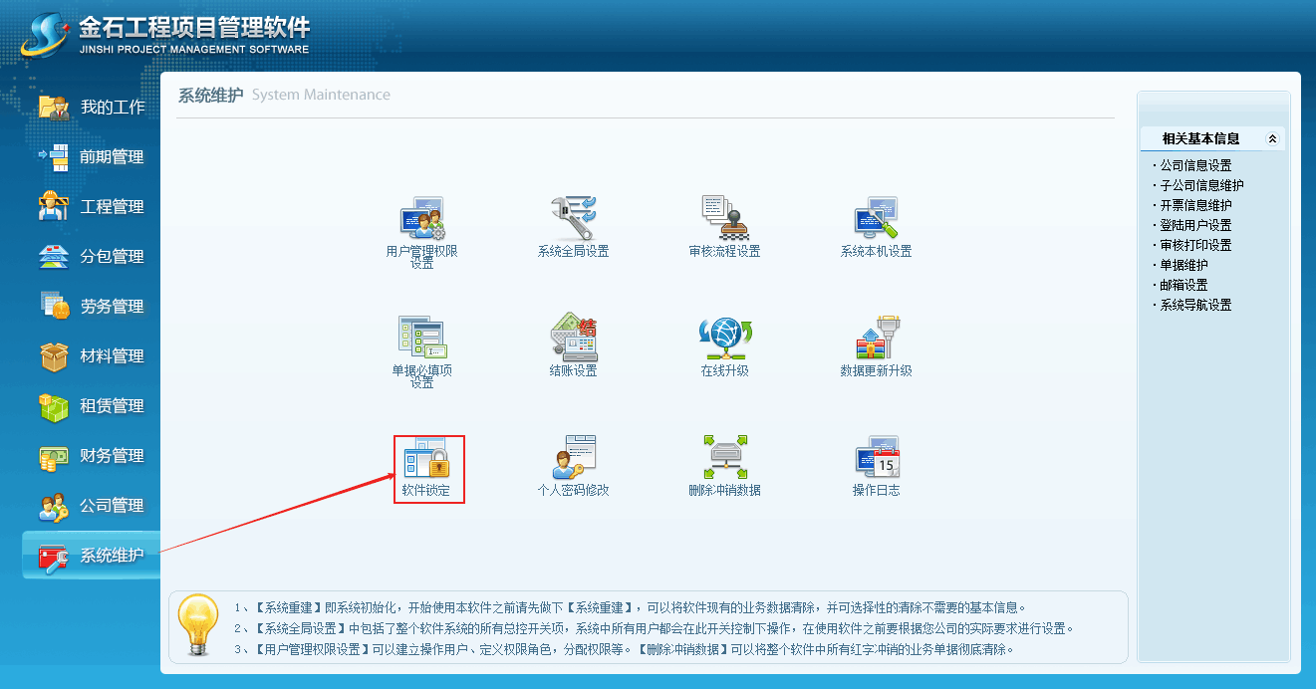
Task: Click 软件锁定 padlock icon
Action: tap(427, 460)
